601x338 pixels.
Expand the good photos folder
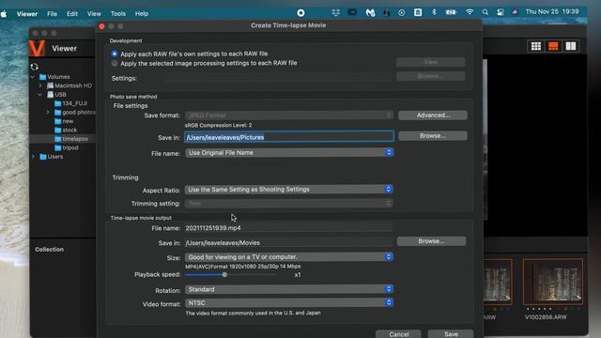[x=48, y=113]
